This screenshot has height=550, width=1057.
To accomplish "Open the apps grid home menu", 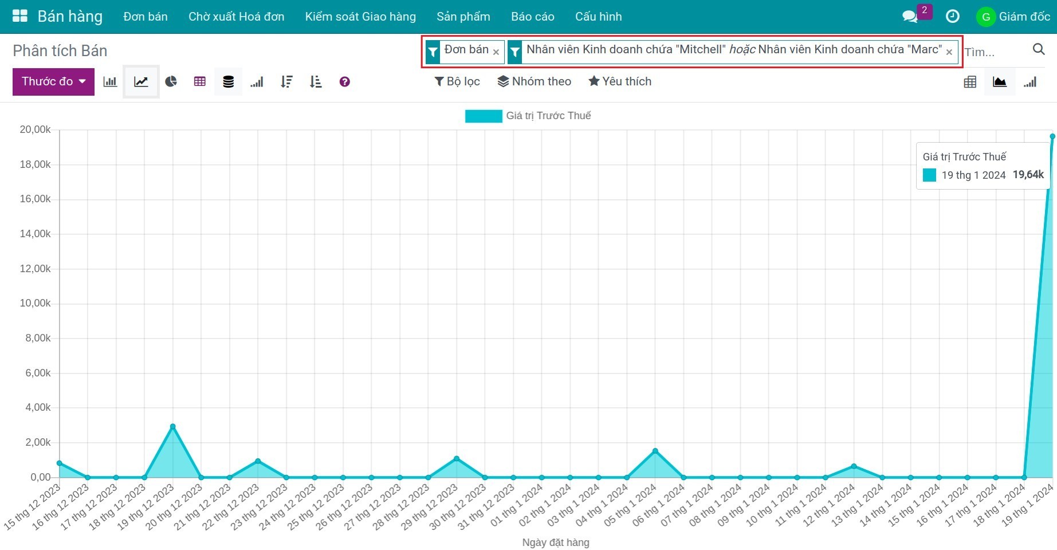I will pos(20,16).
